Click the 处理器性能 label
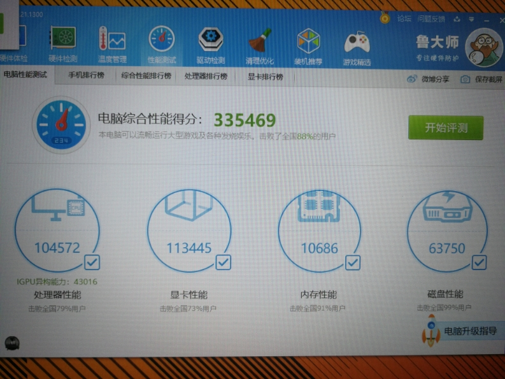This screenshot has height=379, width=505. point(57,295)
